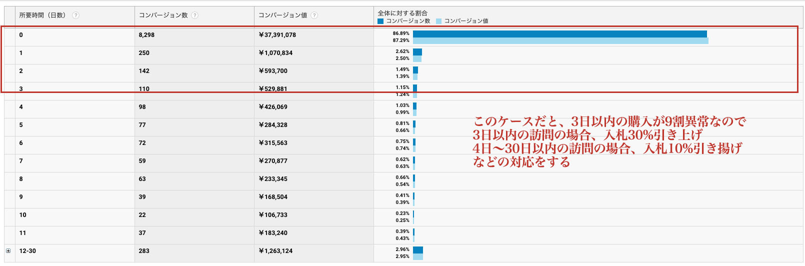
Task: Select the 所要時間（日数）column header
Action: (x=42, y=15)
